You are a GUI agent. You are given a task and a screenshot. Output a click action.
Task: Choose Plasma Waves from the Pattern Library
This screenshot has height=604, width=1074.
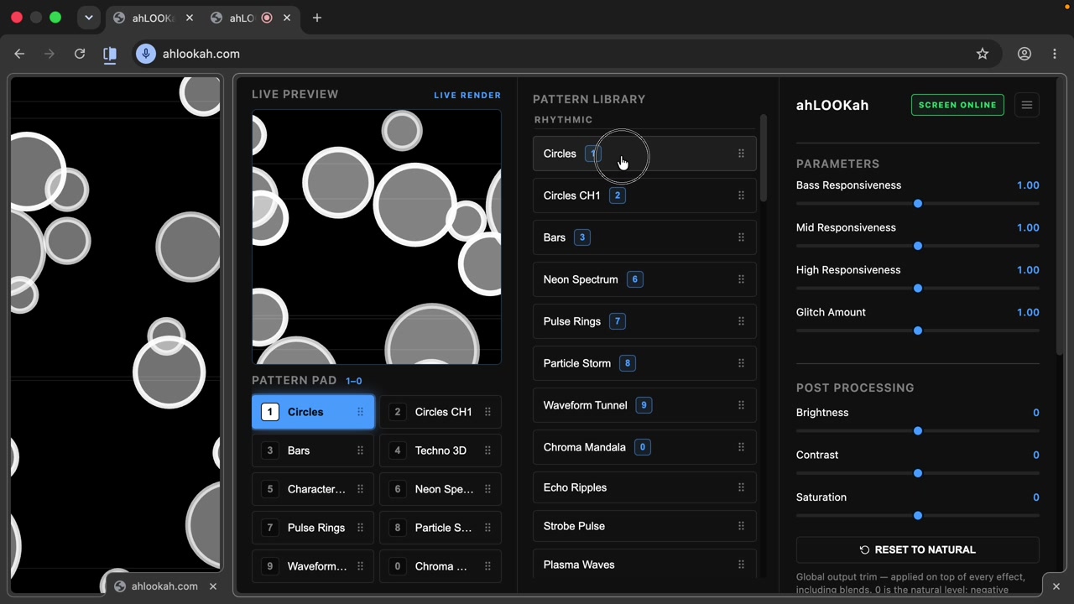point(644,565)
